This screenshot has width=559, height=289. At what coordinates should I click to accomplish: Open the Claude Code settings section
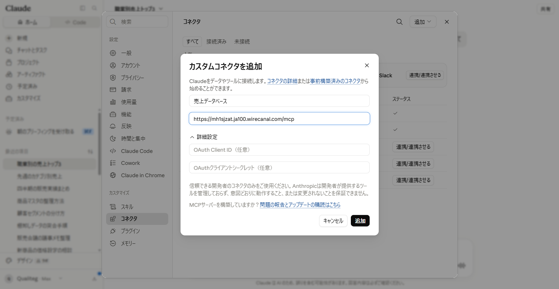coord(137,151)
